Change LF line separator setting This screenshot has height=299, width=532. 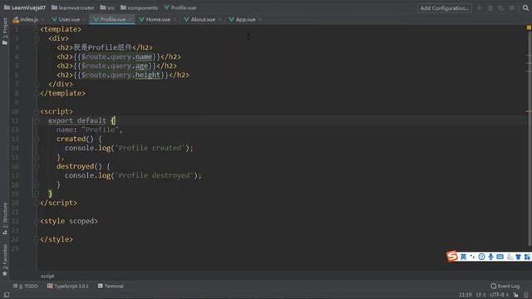coord(480,295)
